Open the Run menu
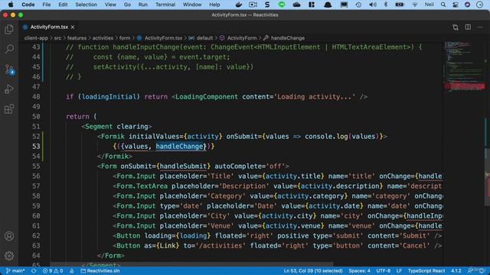The height and width of the screenshot is (275, 490). click(143, 5)
